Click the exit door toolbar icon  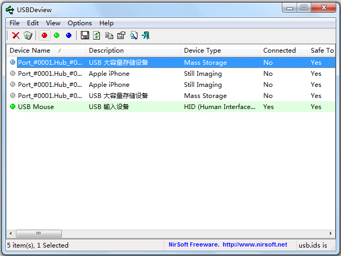click(x=145, y=35)
